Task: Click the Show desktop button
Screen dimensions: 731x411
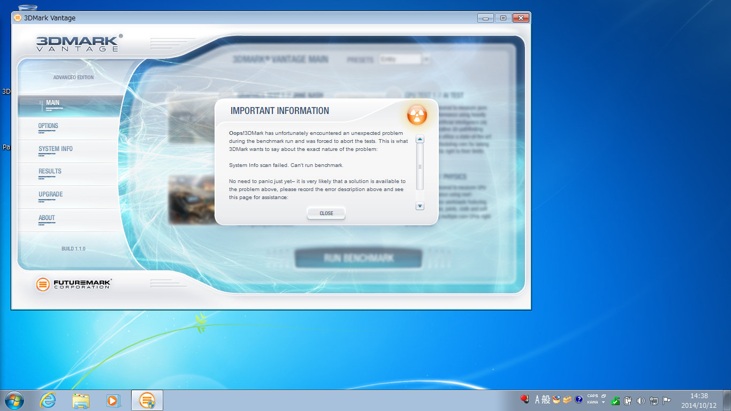Action: pos(727,400)
